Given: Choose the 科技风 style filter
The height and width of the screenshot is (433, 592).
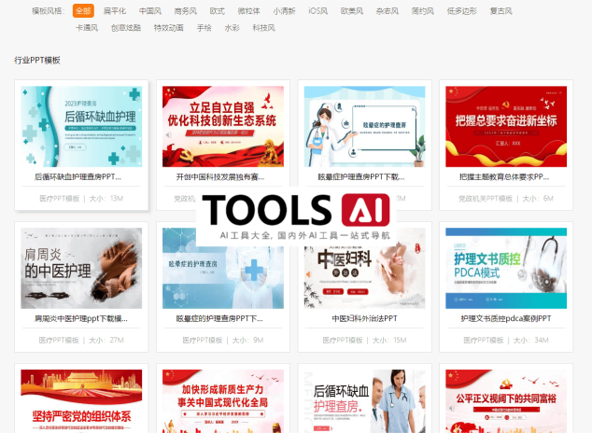Looking at the screenshot, I should pyautogui.click(x=263, y=28).
